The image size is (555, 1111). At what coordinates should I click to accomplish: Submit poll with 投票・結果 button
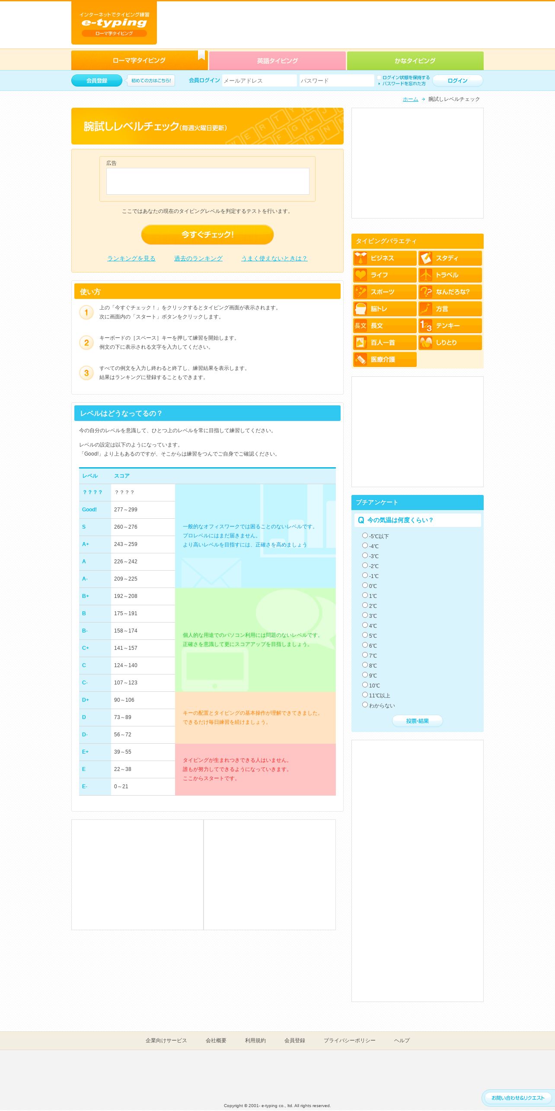point(418,721)
